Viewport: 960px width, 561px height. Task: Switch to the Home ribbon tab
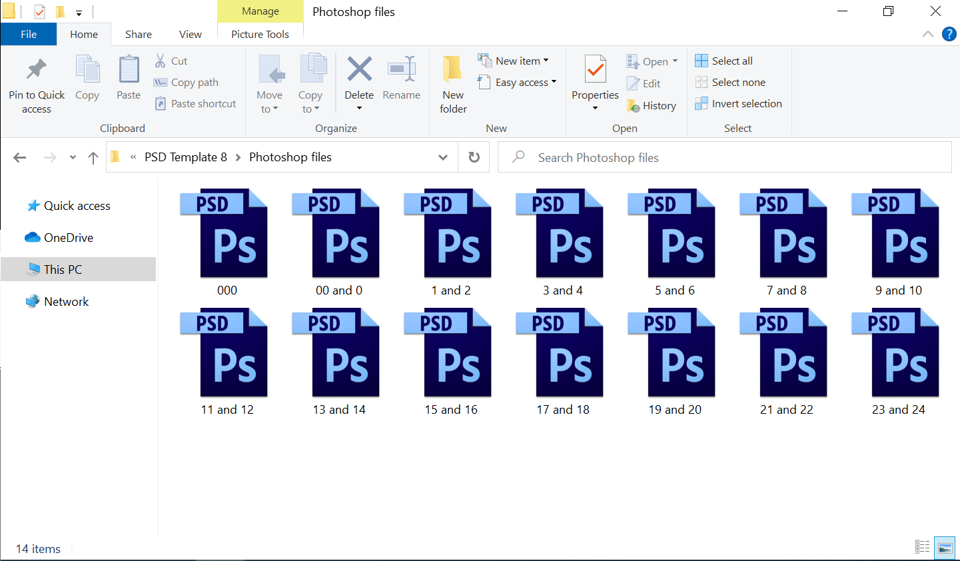tap(84, 34)
